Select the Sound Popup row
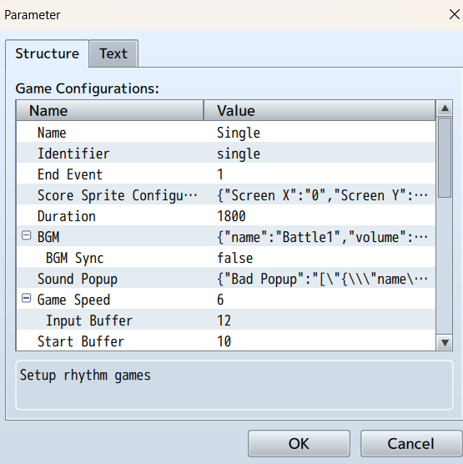463x464 pixels. coord(226,279)
